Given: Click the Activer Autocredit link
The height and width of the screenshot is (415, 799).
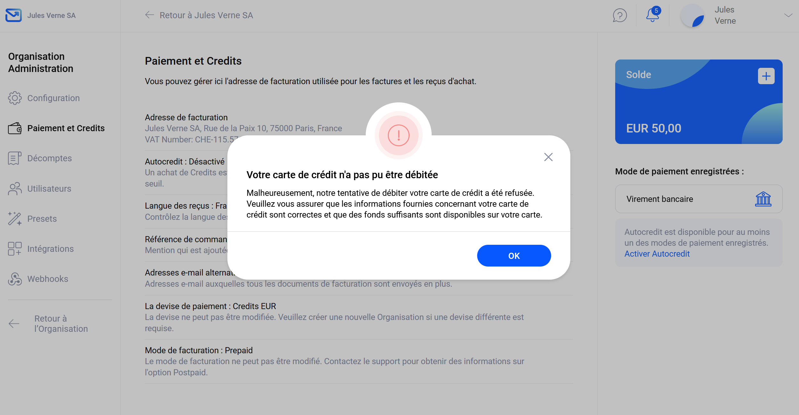Looking at the screenshot, I should click(657, 254).
